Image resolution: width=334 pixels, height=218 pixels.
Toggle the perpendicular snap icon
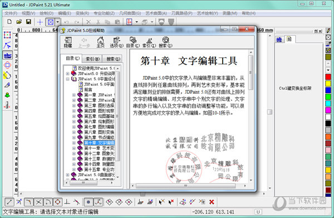(67, 202)
